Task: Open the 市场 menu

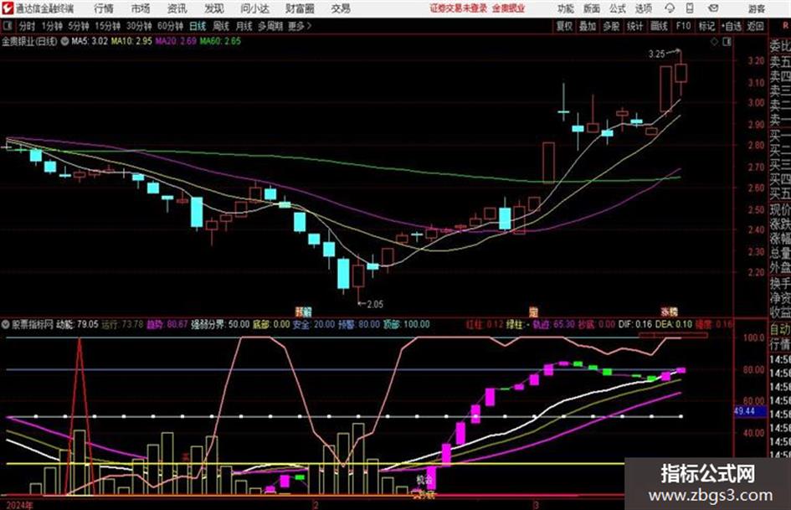Action: 141,8
